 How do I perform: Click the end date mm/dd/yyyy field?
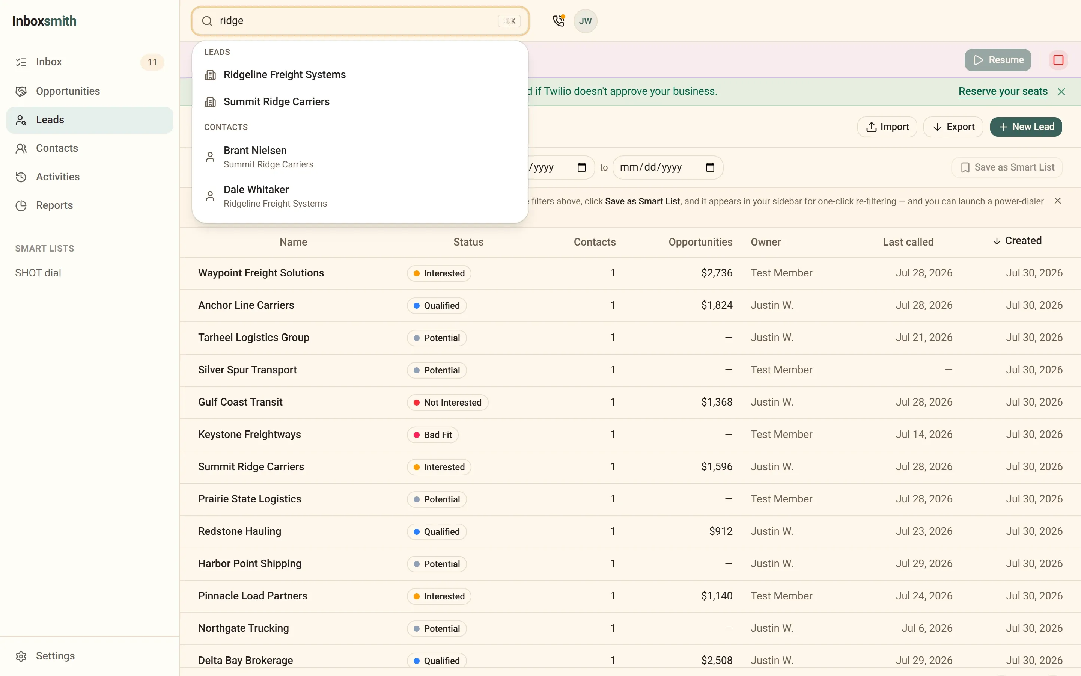tap(667, 167)
